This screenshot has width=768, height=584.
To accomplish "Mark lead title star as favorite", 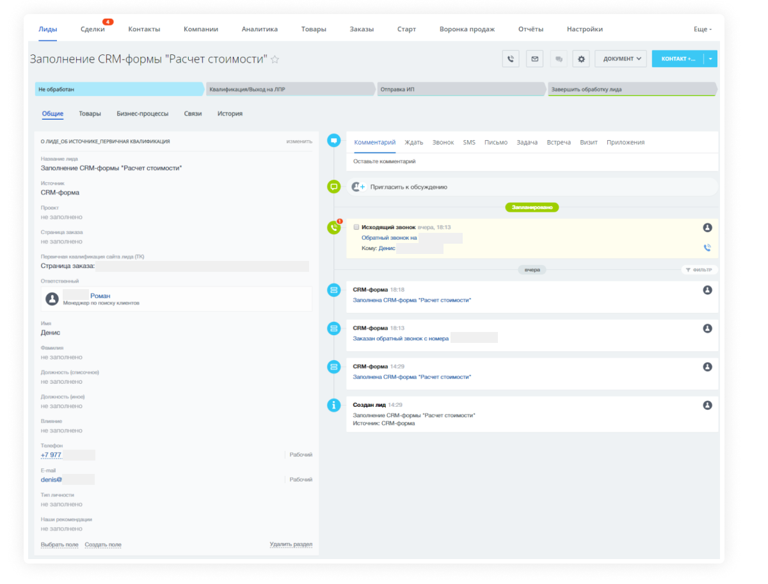I will coord(275,59).
